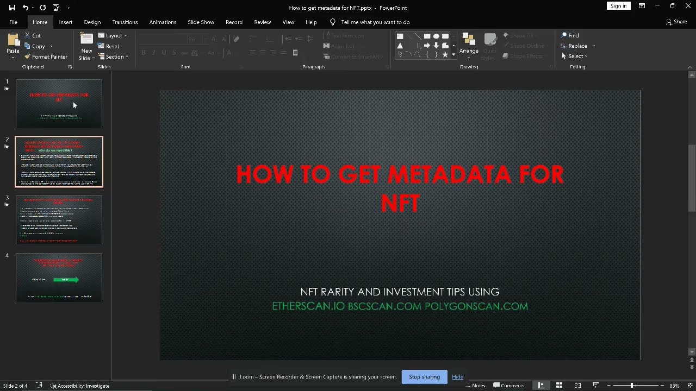Reset the slide layout

click(x=109, y=46)
